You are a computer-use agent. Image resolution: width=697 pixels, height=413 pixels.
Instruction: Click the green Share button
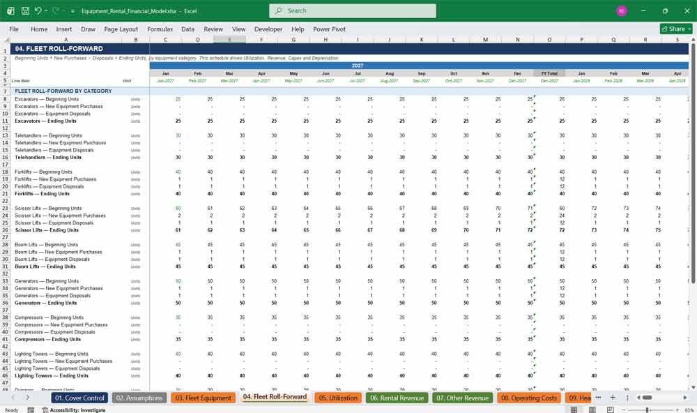click(x=676, y=29)
